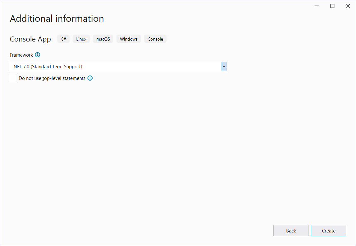Screen dimensions: 356x246
Task: Minimize the dialog window
Action: (316, 6)
